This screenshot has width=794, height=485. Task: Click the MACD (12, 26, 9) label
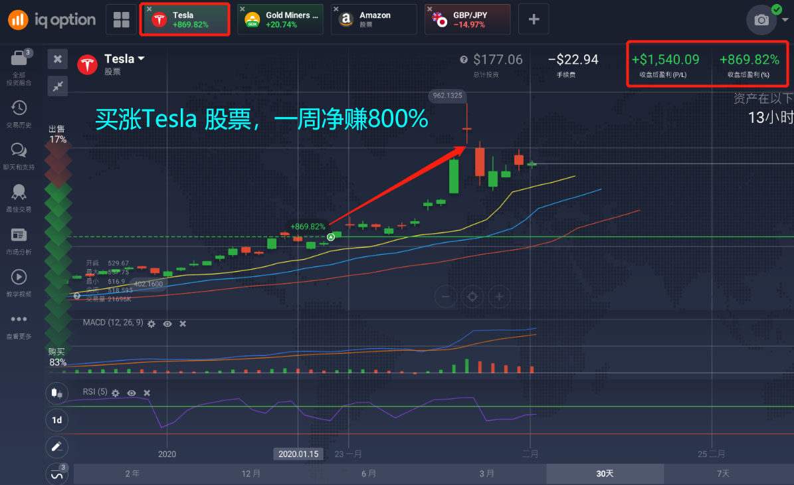tap(113, 323)
